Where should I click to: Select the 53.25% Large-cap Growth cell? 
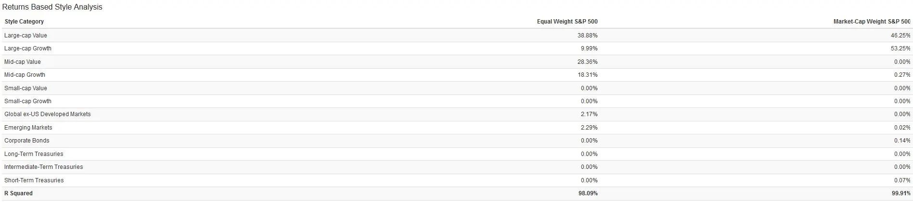point(900,48)
